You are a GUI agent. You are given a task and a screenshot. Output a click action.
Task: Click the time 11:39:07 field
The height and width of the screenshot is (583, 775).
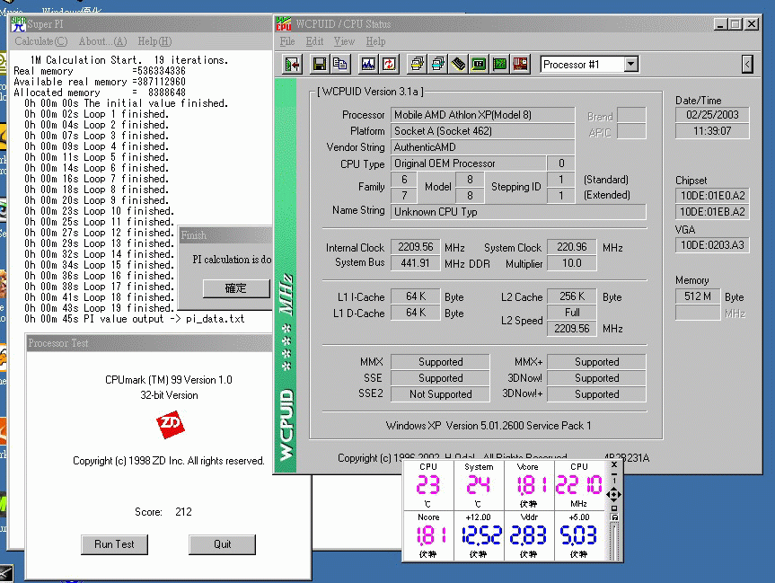coord(712,131)
